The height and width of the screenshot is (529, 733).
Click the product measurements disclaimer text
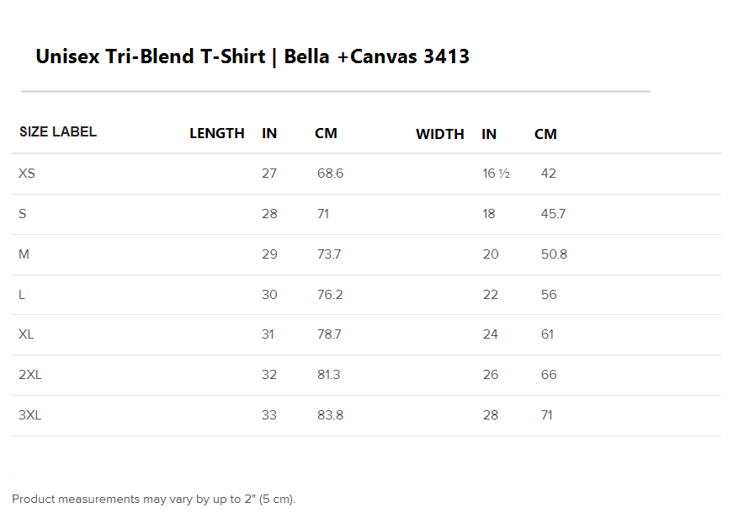154,500
